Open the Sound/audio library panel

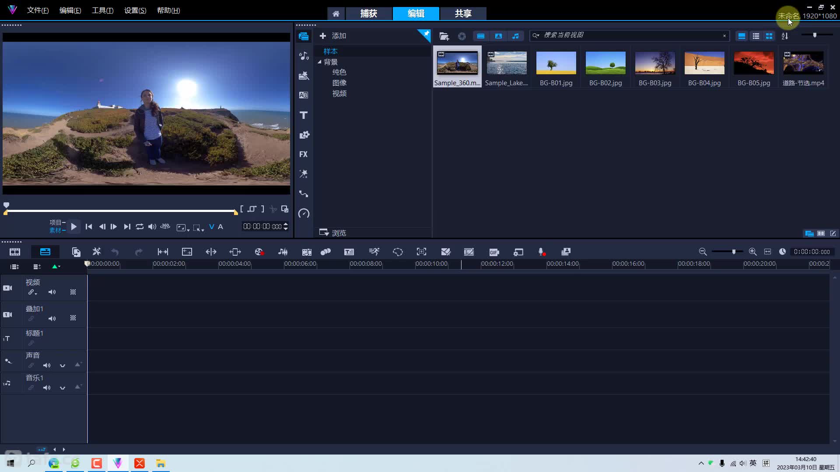pyautogui.click(x=304, y=56)
